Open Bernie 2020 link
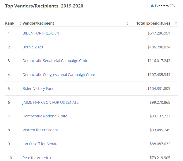The height and width of the screenshot is (161, 183). (33, 47)
